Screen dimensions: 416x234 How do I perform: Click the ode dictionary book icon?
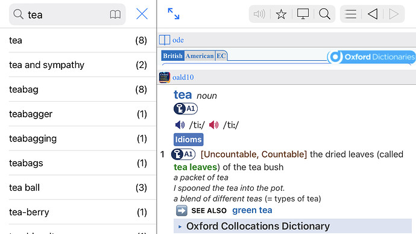pyautogui.click(x=165, y=40)
